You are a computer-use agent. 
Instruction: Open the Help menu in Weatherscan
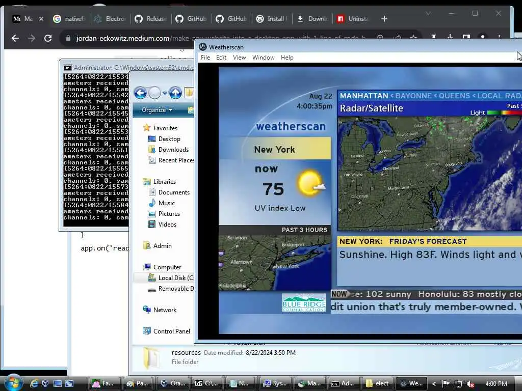pos(287,58)
